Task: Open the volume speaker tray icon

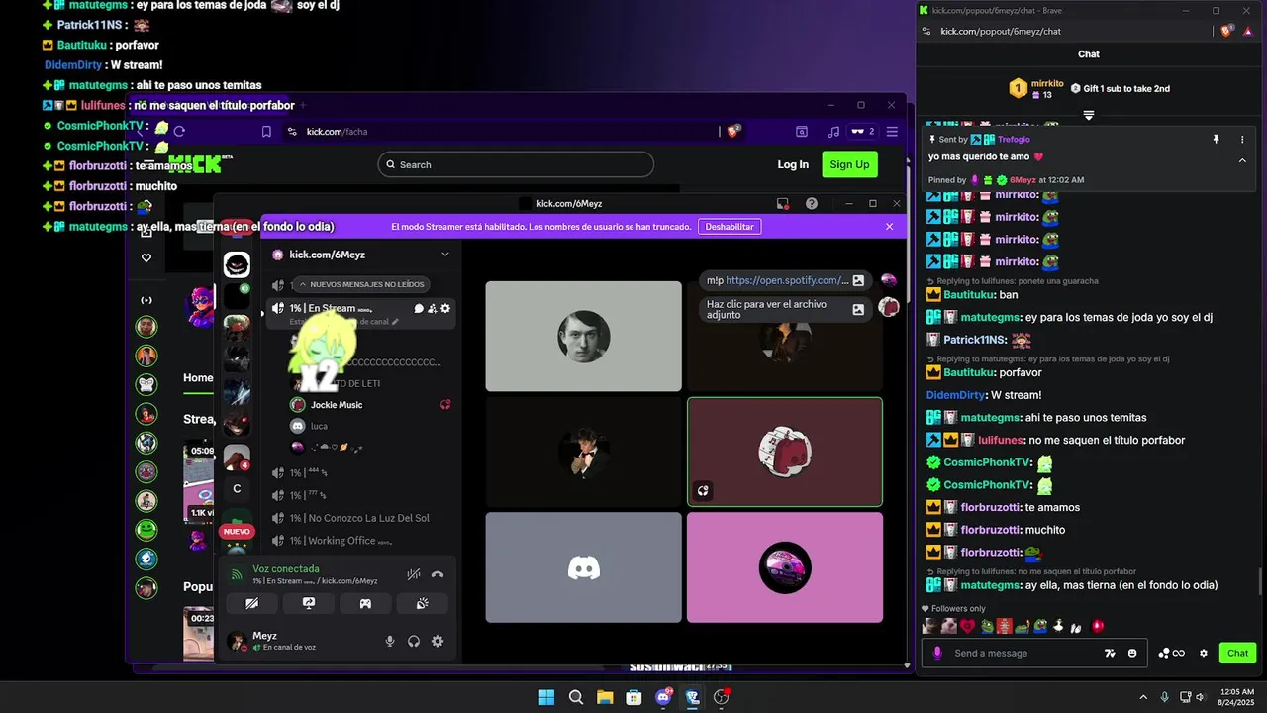Action: click(x=1201, y=697)
